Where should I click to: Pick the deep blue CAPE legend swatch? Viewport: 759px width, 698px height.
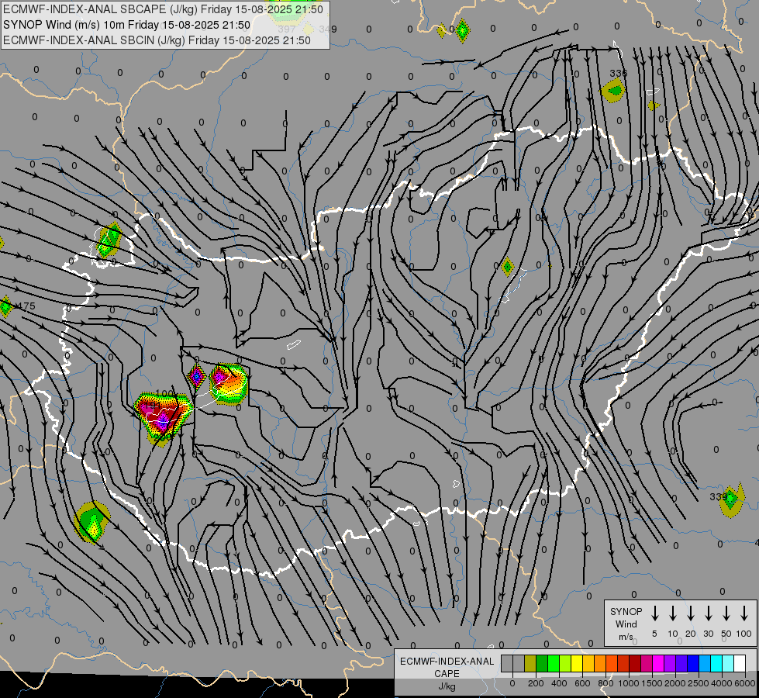(692, 664)
